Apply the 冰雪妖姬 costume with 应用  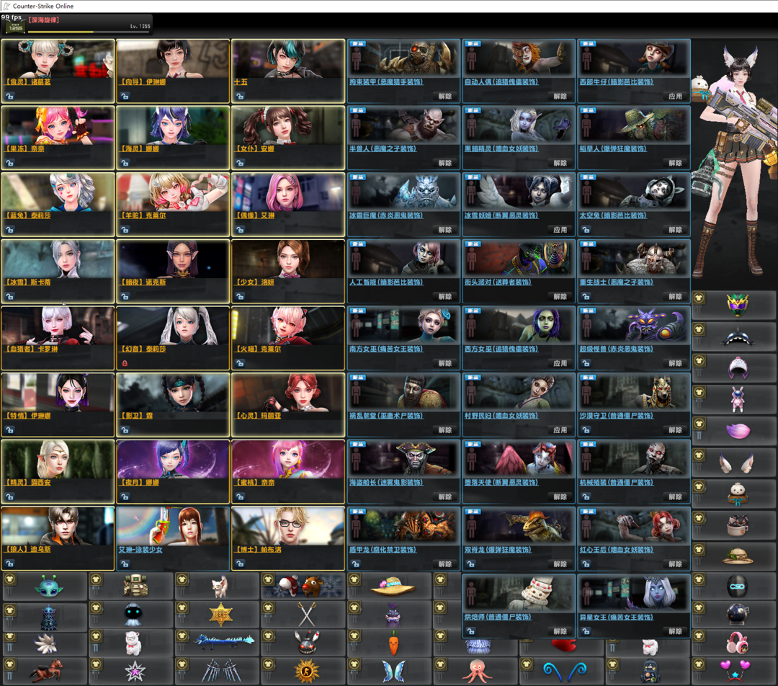560,230
